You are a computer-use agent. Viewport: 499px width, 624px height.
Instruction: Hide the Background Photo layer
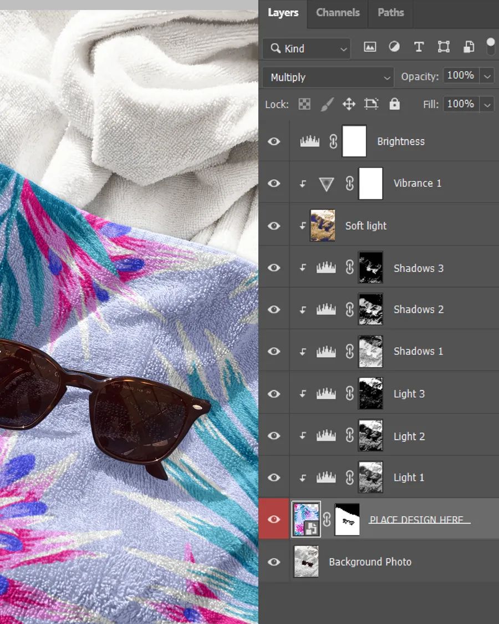[x=274, y=561]
